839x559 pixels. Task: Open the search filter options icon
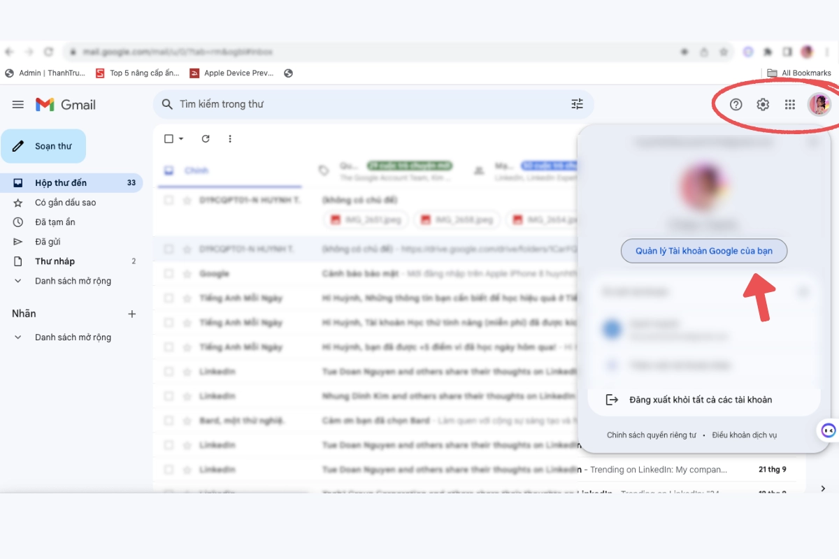577,103
